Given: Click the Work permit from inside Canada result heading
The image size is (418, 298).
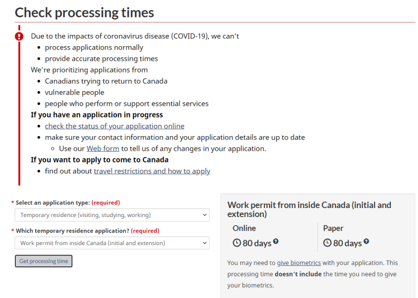Looking at the screenshot, I should 309,210.
